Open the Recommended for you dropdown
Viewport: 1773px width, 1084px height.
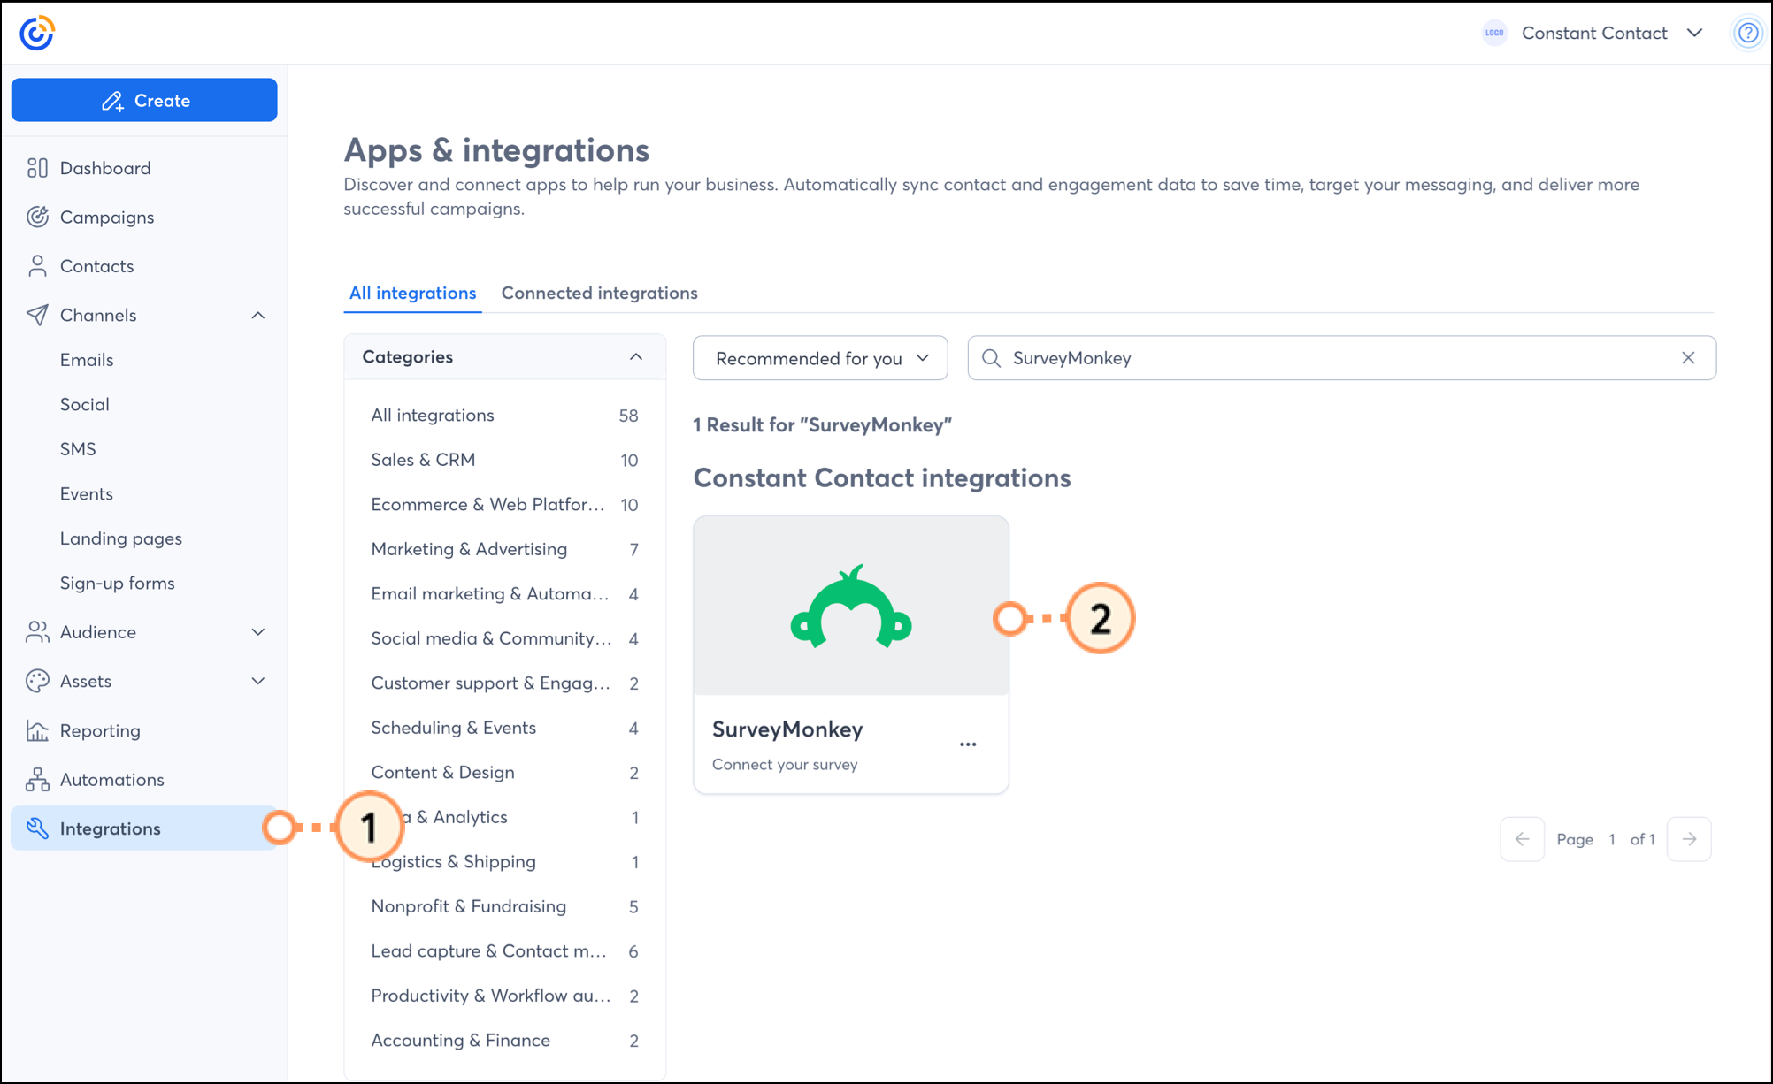pos(820,358)
